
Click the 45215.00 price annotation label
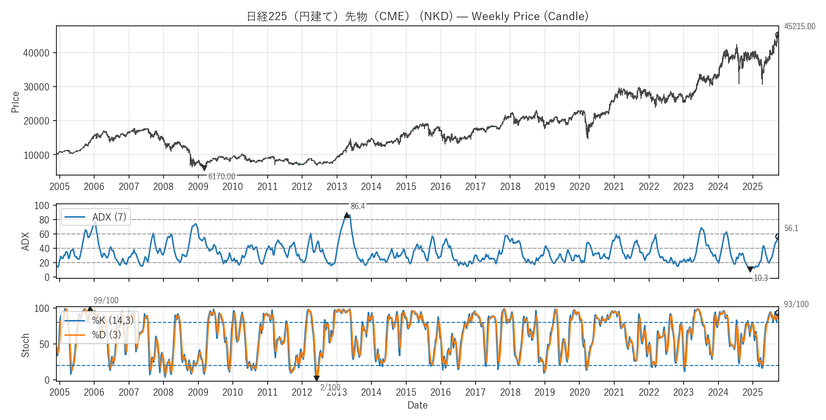pos(800,26)
